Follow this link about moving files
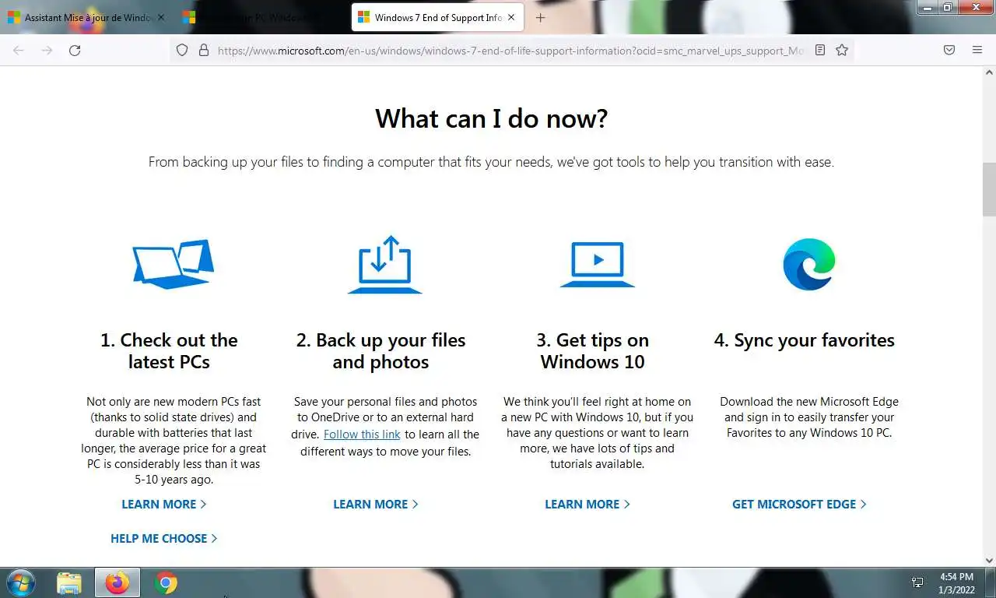 point(362,434)
